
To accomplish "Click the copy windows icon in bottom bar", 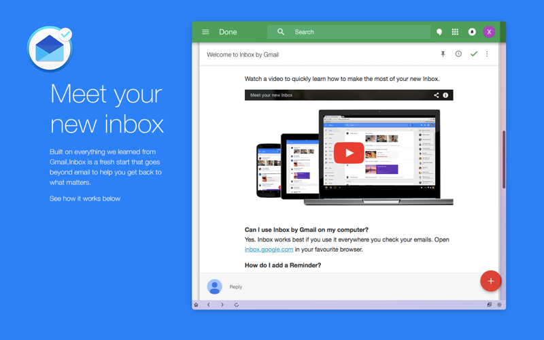I will click(489, 305).
